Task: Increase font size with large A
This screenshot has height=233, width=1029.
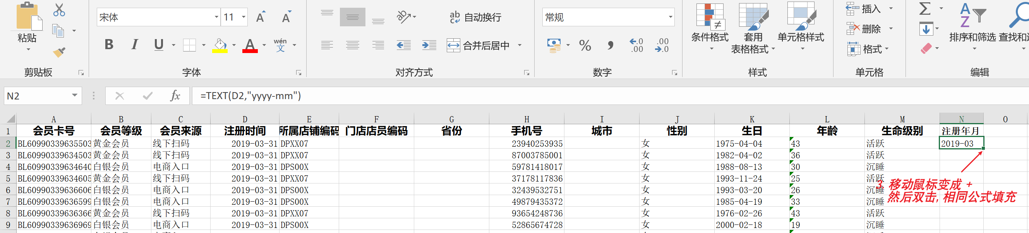Action: 261,17
